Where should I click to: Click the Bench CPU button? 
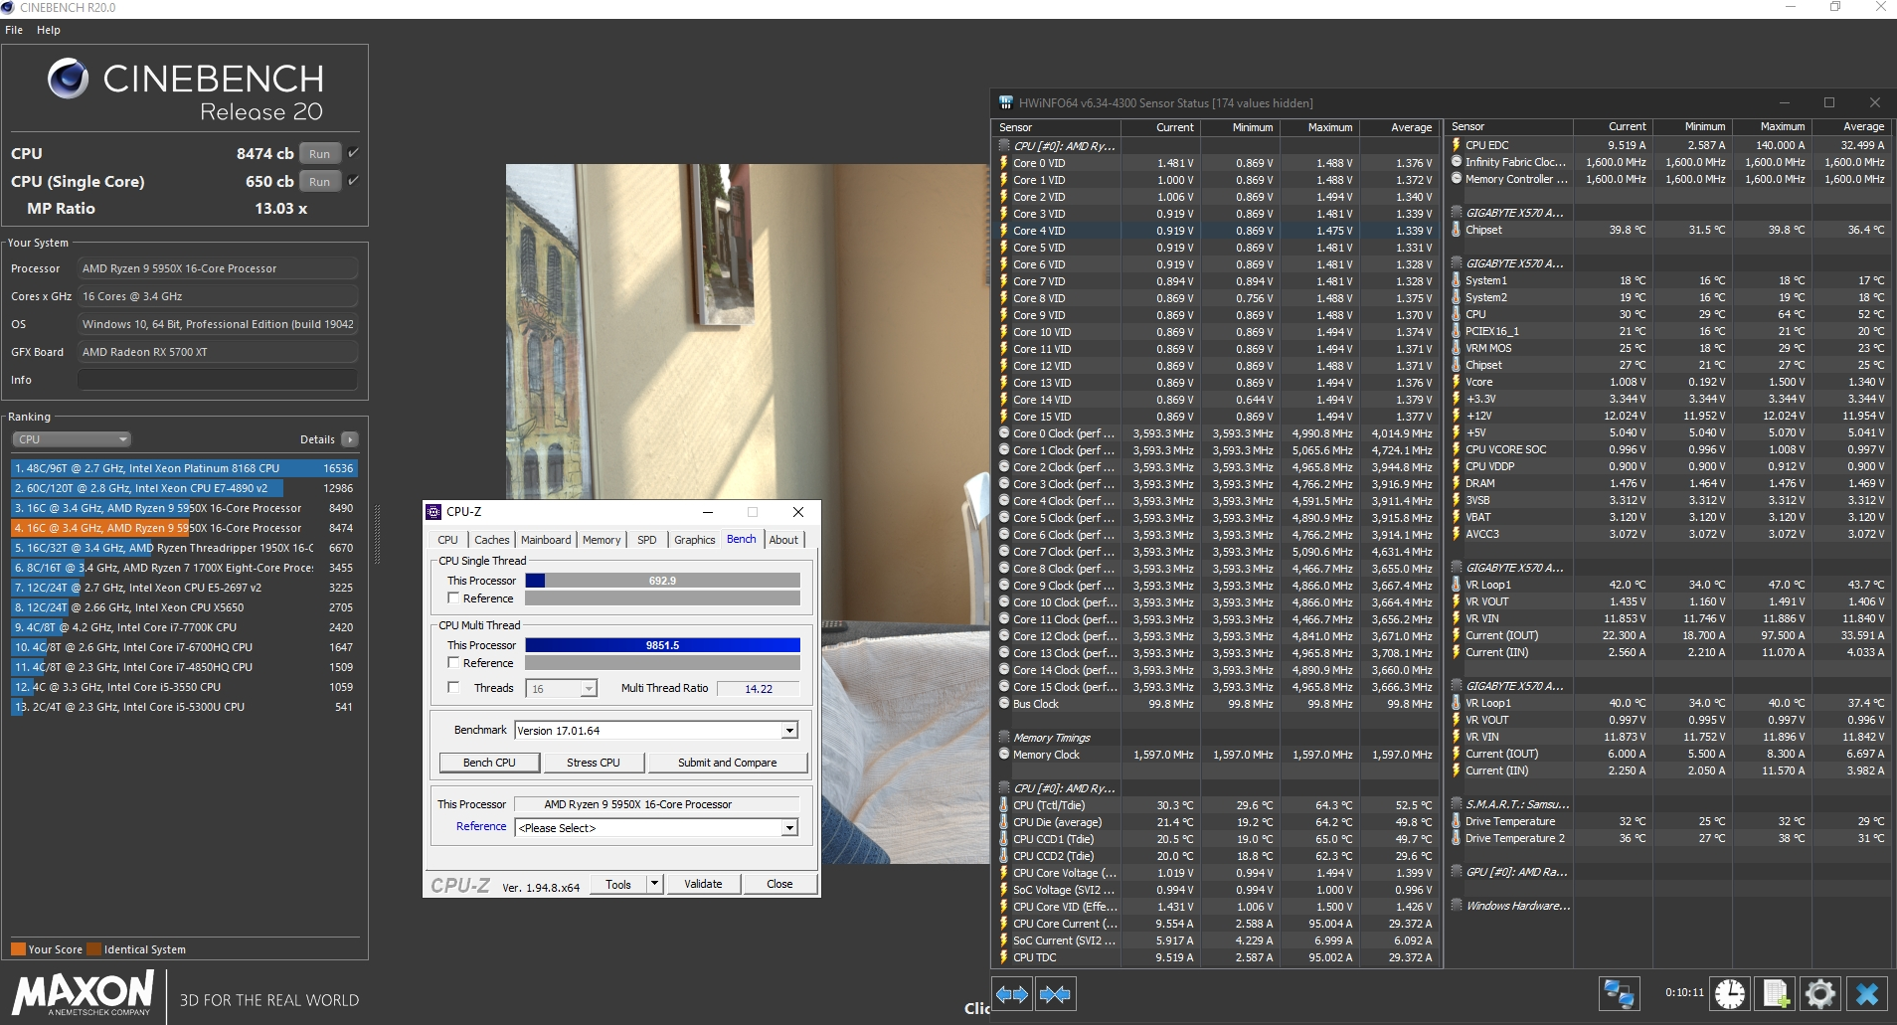click(x=489, y=763)
